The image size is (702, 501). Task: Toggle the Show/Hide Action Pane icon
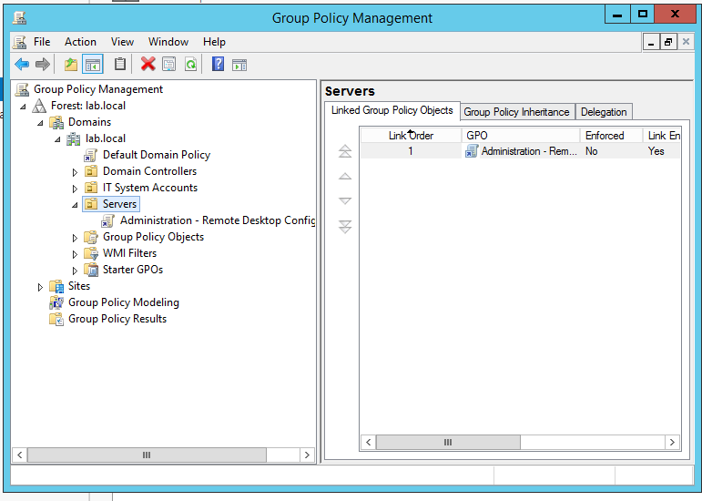[x=239, y=65]
